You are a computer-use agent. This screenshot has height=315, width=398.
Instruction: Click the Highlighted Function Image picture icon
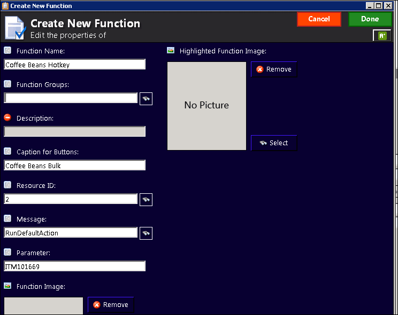point(171,50)
